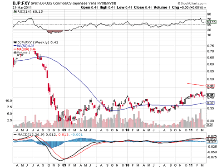Click the blue -0.001 MACD histogram legend value
The image size is (222, 168).
click(77, 134)
